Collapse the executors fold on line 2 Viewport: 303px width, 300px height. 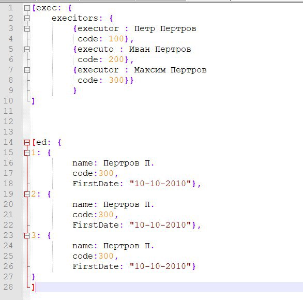tap(27, 19)
